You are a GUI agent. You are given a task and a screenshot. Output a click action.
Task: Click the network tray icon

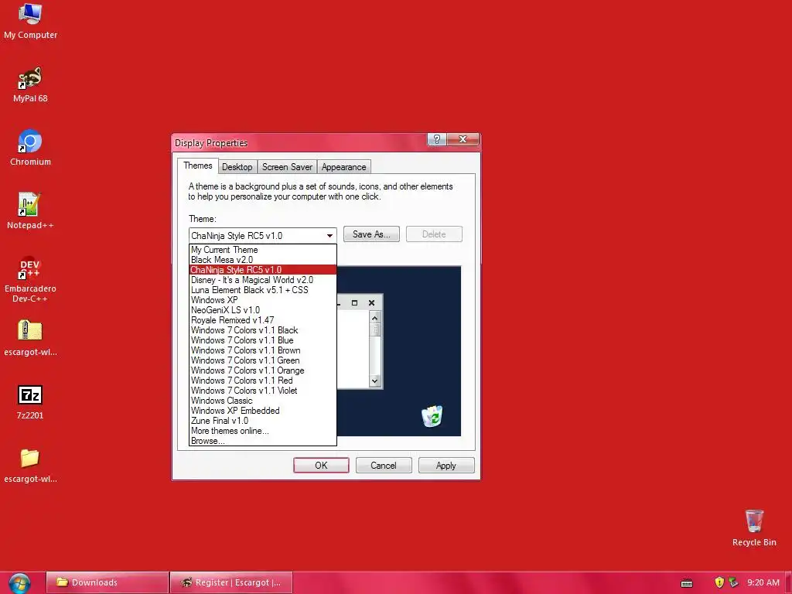[x=733, y=582]
